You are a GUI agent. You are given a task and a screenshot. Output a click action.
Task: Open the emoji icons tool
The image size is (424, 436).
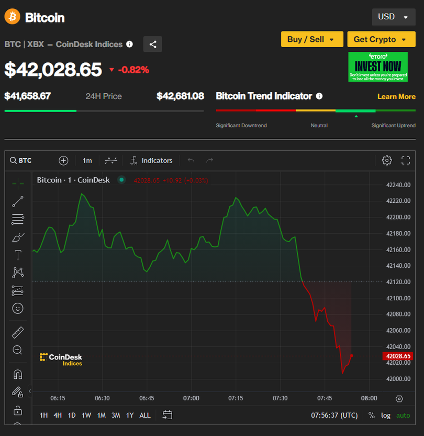click(18, 309)
